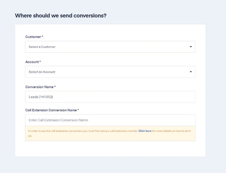Click into Call Extension Conversion Name field
The width and height of the screenshot is (226, 173).
(x=110, y=120)
